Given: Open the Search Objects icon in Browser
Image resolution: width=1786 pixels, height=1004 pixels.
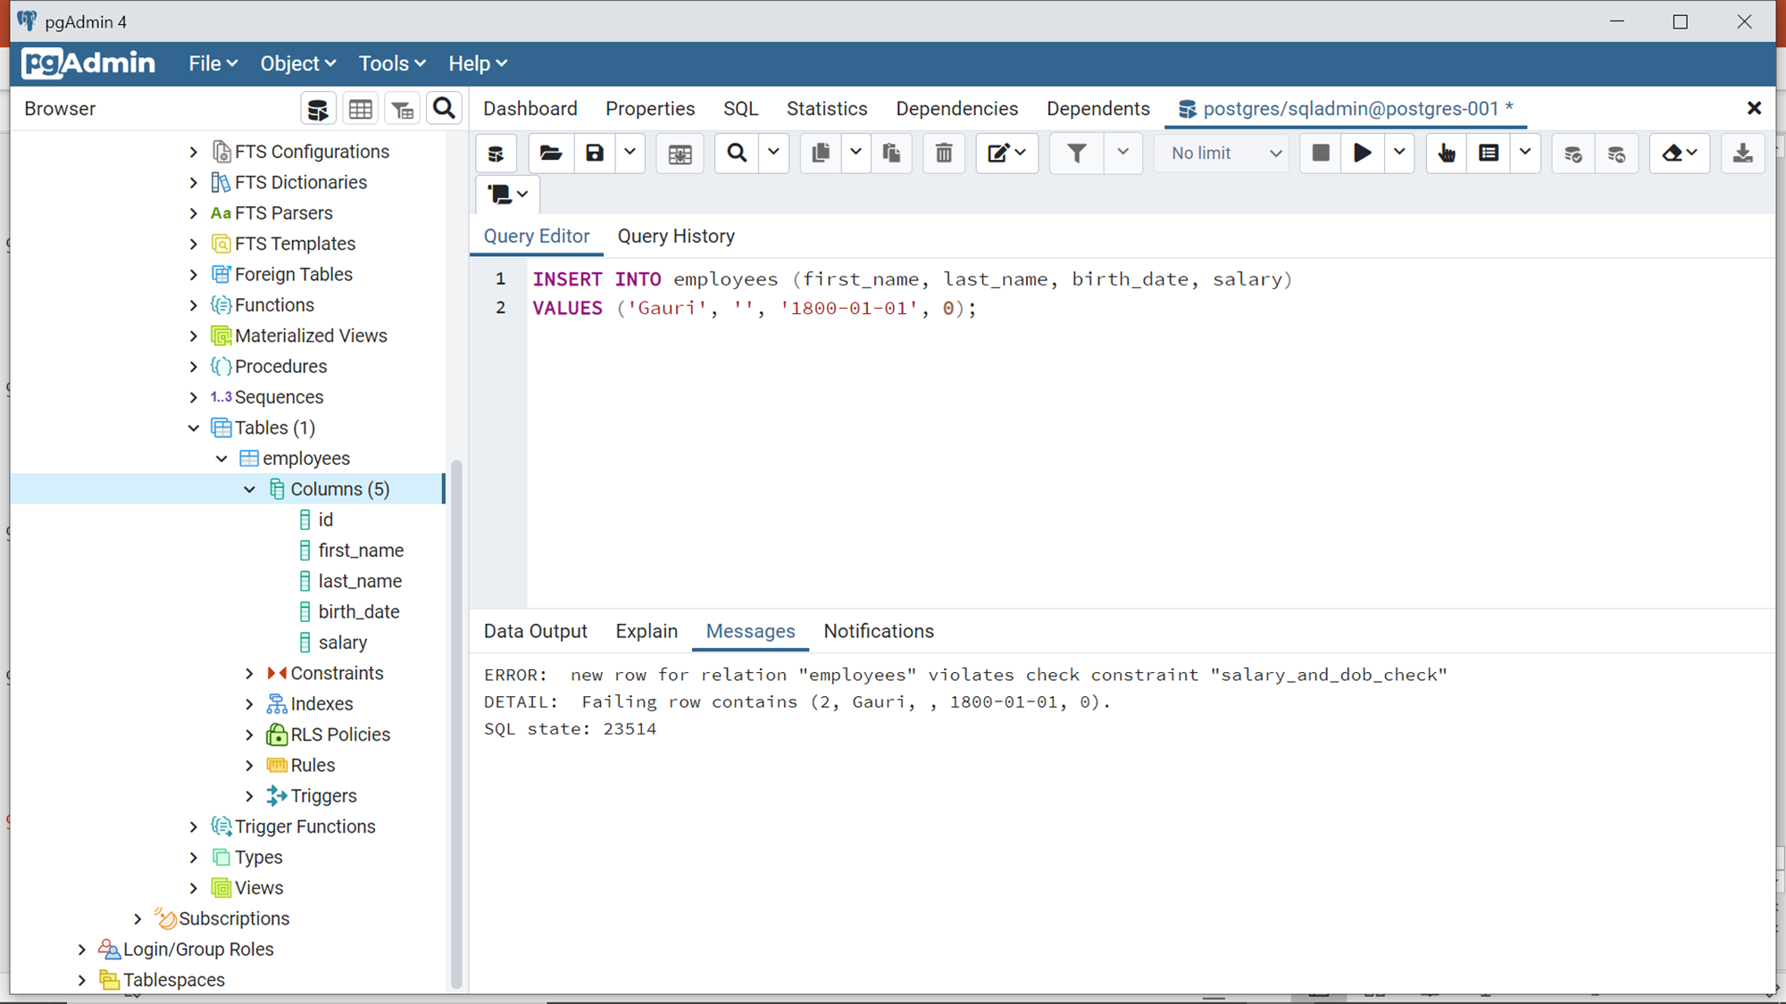Looking at the screenshot, I should click(444, 109).
